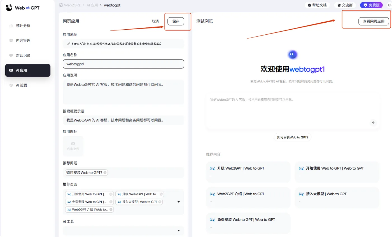The width and height of the screenshot is (392, 237).
Task: Click the AI 应用 sidebar icon
Action: click(x=11, y=70)
